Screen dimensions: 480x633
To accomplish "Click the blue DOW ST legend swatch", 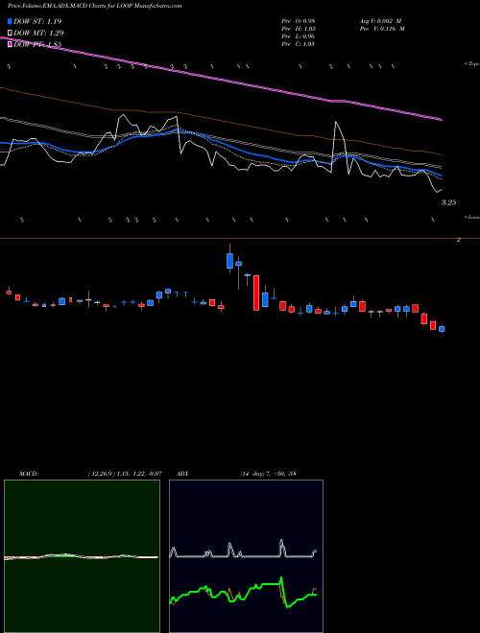I will [11, 21].
